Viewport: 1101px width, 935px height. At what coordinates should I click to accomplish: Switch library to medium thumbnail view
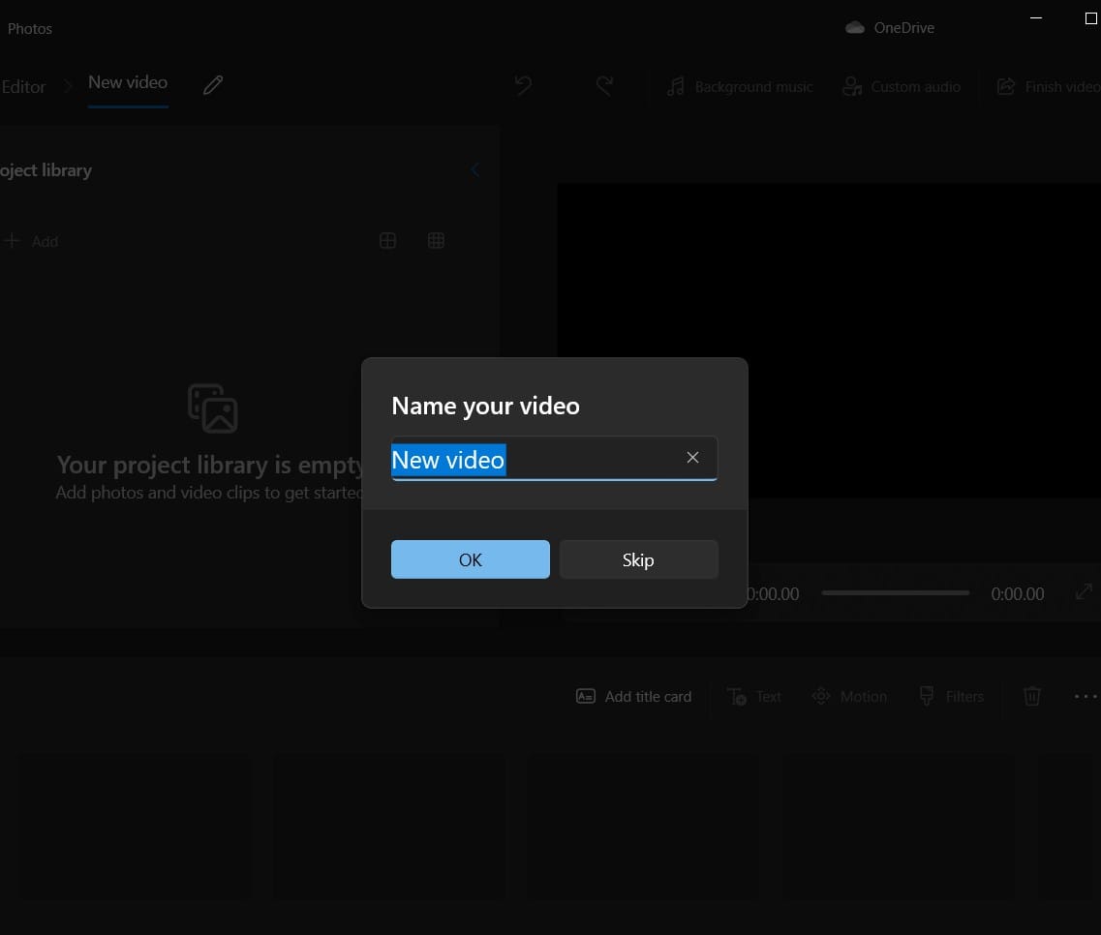click(x=387, y=241)
